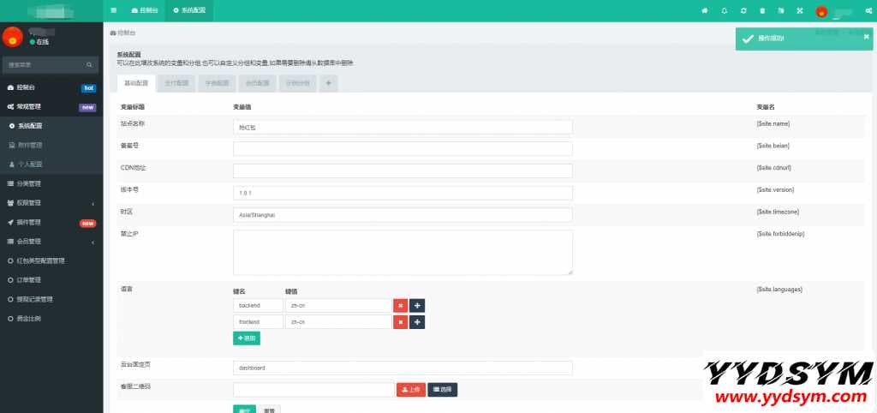877x413 pixels.
Task: Click the dark 选择 choose button
Action: pyautogui.click(x=443, y=390)
